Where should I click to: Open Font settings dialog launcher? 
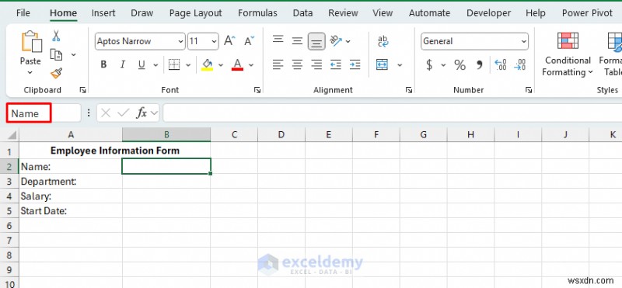257,90
